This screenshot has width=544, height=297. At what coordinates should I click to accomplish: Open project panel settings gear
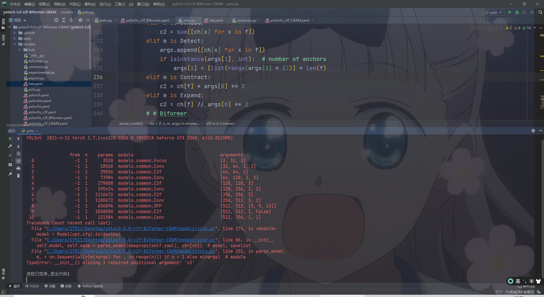click(x=80, y=20)
